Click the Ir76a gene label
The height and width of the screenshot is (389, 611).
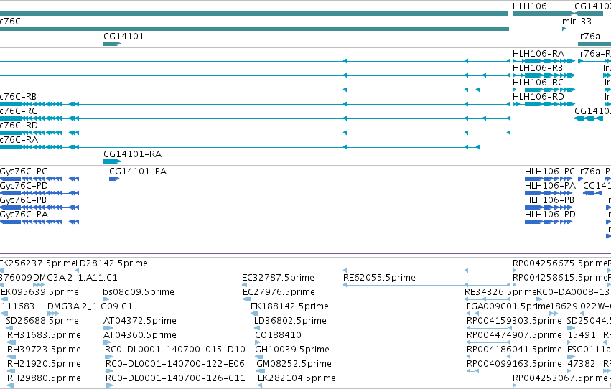pos(589,37)
